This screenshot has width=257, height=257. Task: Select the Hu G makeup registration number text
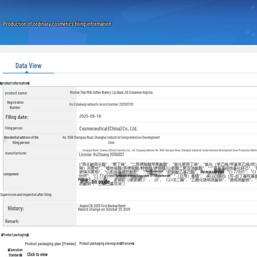[101, 104]
